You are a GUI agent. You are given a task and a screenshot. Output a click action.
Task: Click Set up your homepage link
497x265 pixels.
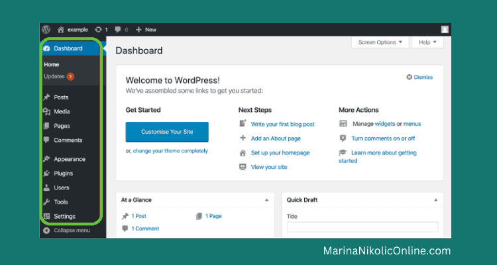tap(280, 153)
